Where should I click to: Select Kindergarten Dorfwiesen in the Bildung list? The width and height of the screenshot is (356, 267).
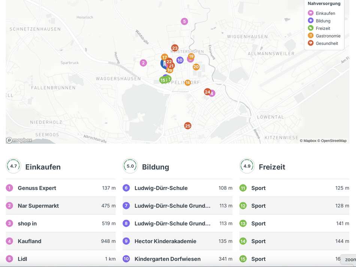coord(167,259)
